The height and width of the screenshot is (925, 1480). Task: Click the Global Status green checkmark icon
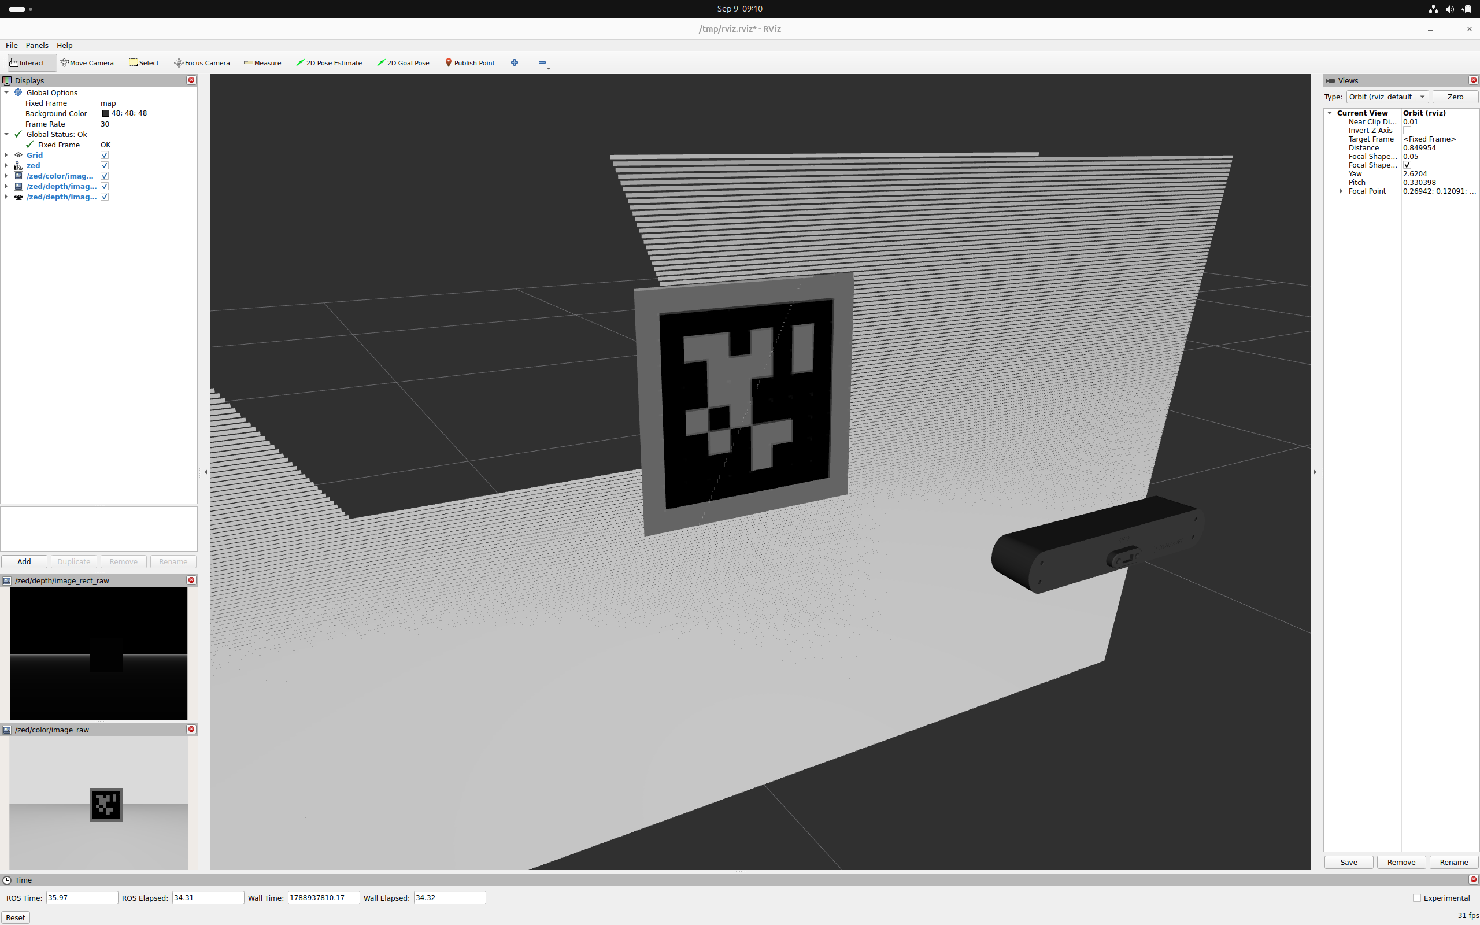tap(18, 134)
